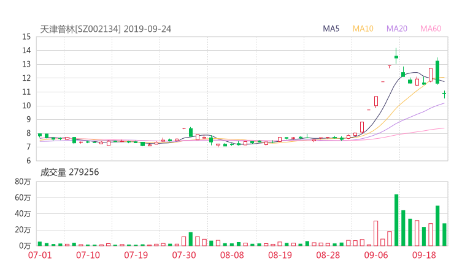Click the price axis label 10
Screen dimensions: 454x269
click(26, 106)
